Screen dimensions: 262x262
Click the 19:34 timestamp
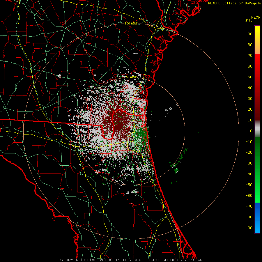(196, 260)
